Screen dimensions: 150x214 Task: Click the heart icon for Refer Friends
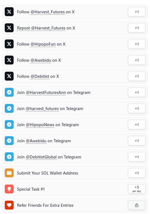9,205
